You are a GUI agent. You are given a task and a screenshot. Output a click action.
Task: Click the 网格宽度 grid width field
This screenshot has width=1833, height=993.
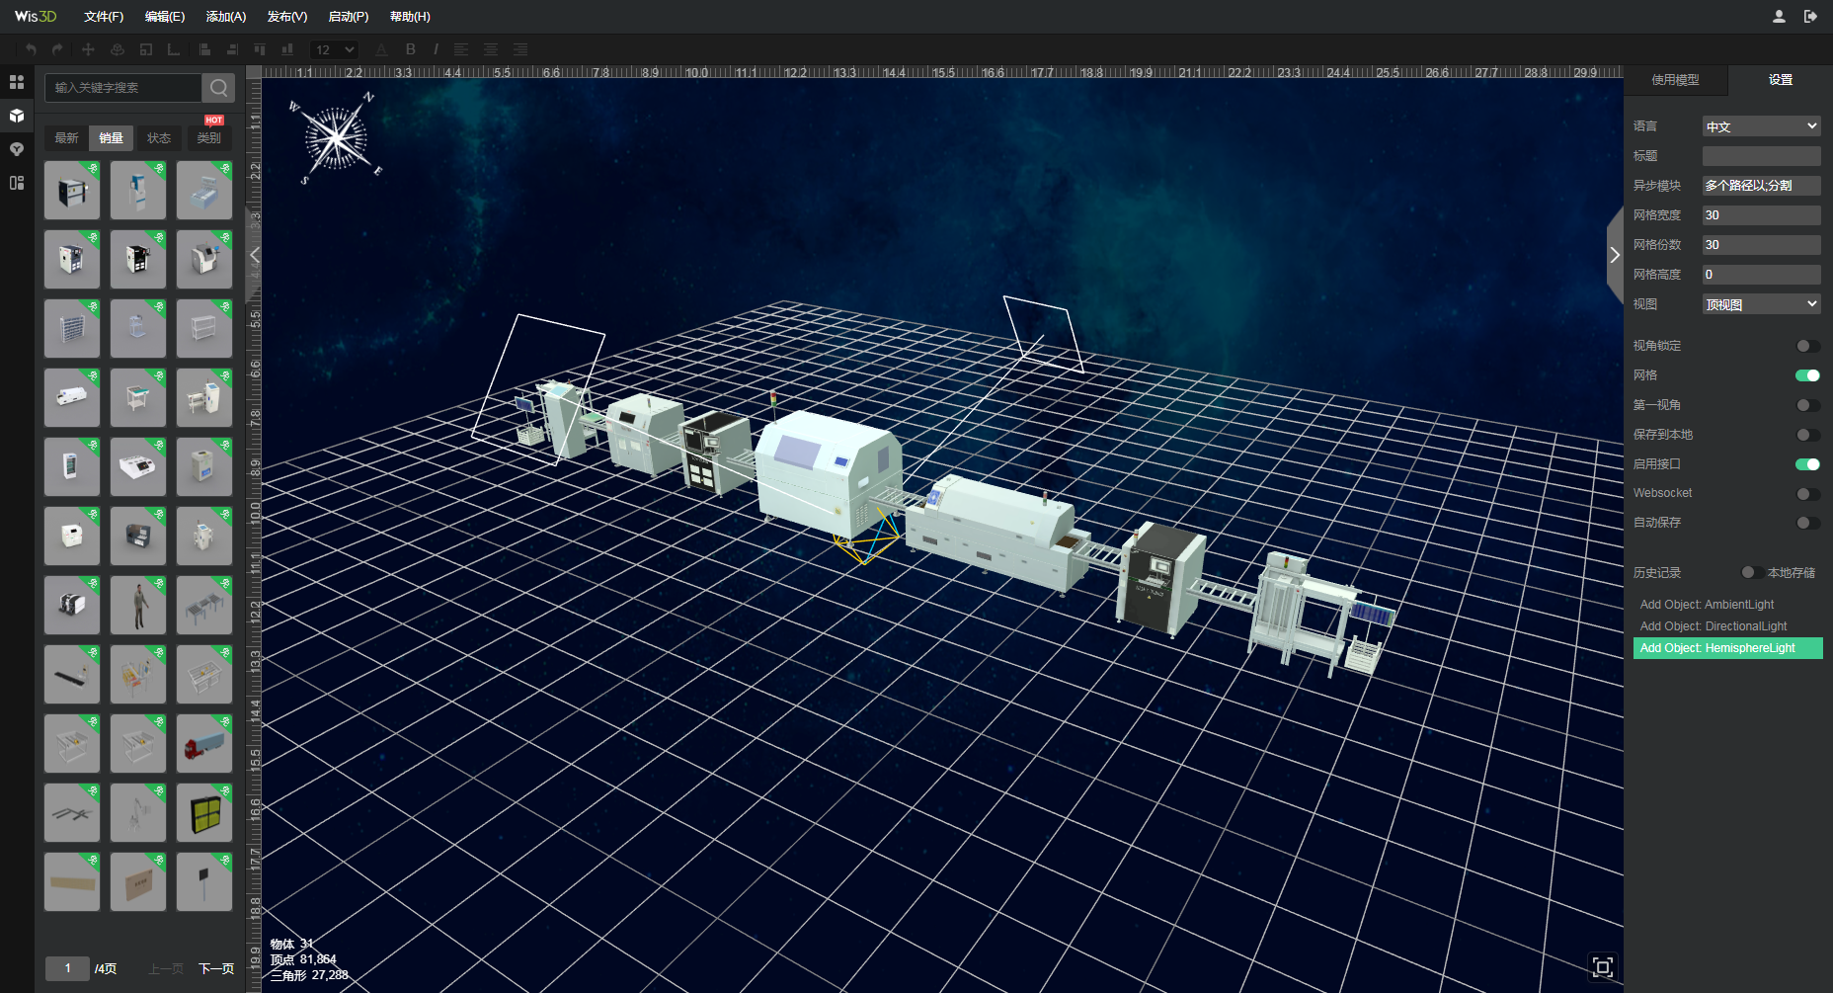(1761, 215)
